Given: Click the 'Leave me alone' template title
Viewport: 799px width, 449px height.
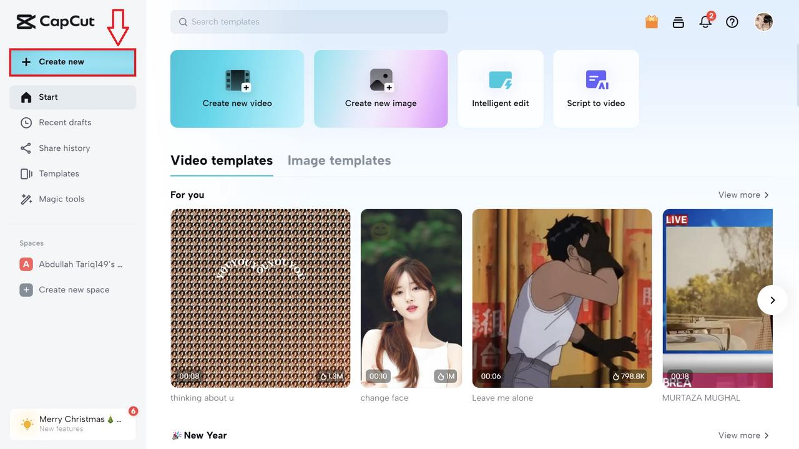Looking at the screenshot, I should click(502, 398).
